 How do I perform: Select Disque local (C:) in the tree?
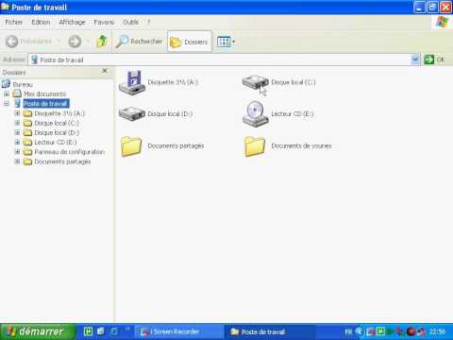[57, 123]
